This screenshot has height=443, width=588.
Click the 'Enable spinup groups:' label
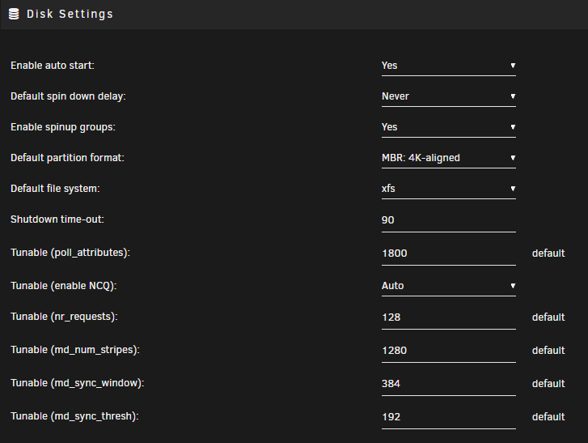tap(63, 127)
